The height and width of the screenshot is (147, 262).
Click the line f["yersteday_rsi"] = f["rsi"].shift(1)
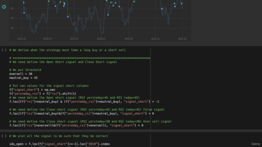(x=43, y=94)
